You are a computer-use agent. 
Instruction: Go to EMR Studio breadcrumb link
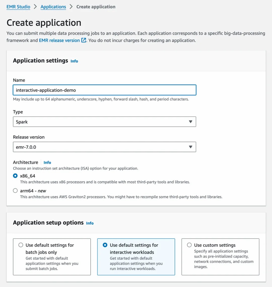pyautogui.click(x=18, y=7)
